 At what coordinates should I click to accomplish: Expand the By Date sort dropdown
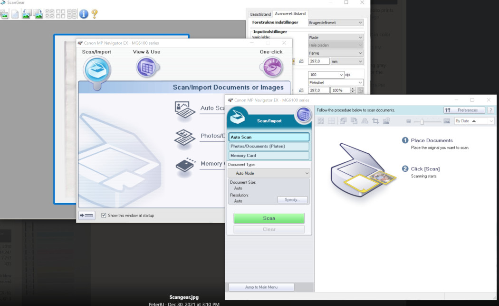pos(474,121)
